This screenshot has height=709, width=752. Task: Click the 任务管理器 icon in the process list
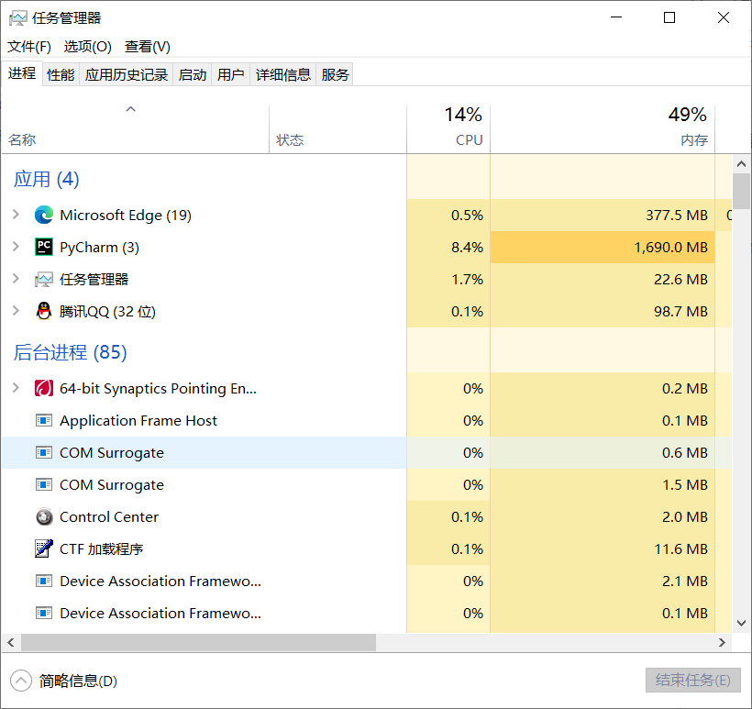(44, 279)
